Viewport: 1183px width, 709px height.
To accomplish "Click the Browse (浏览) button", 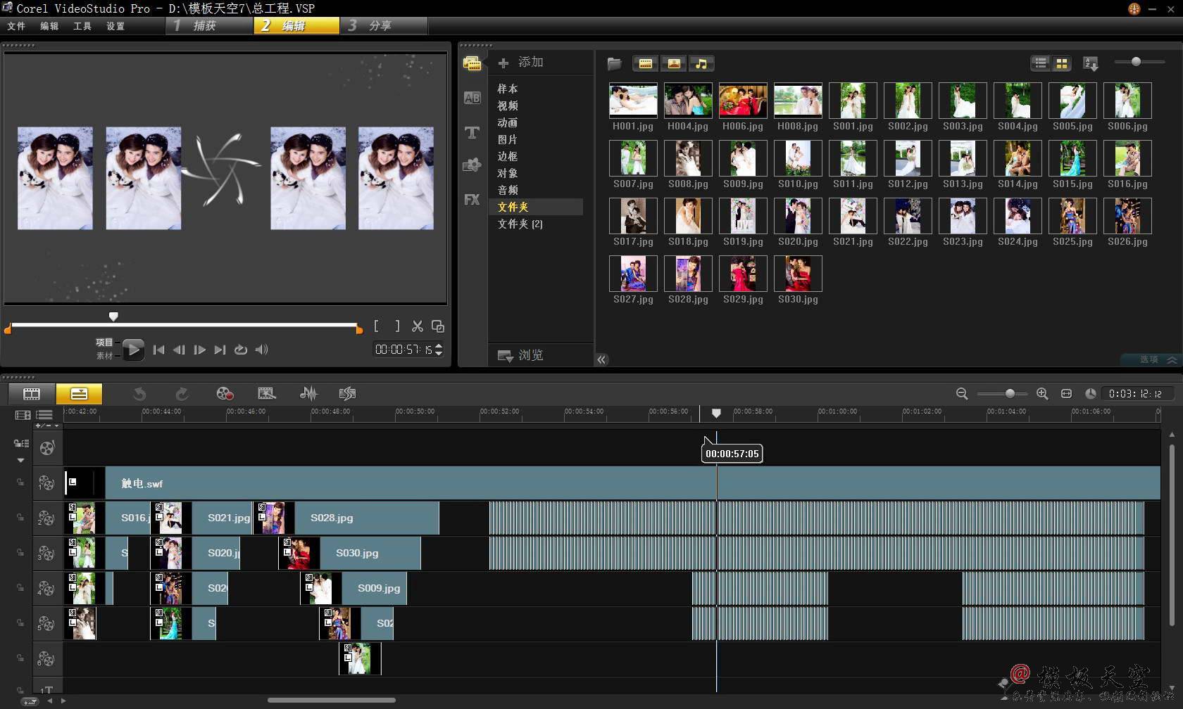I will [x=520, y=355].
